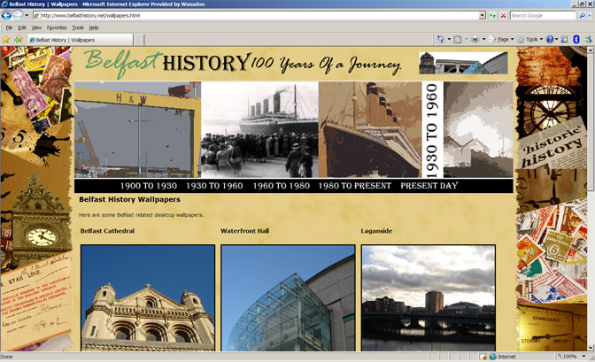Go forward with the Forward arrow button
The image size is (595, 362).
(19, 15)
